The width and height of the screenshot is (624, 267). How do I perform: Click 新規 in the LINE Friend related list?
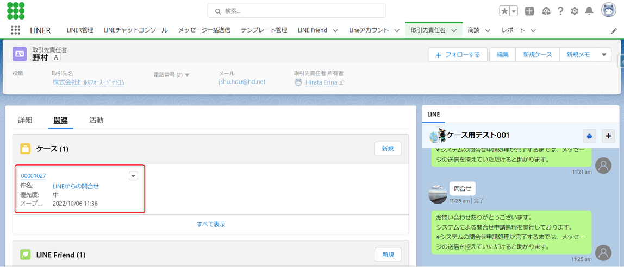[x=388, y=255]
